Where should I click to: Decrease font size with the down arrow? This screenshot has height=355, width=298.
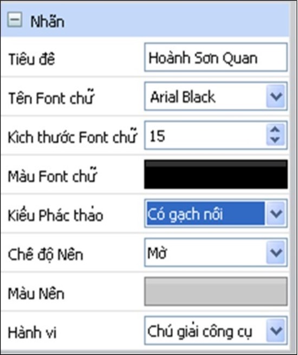(x=275, y=141)
